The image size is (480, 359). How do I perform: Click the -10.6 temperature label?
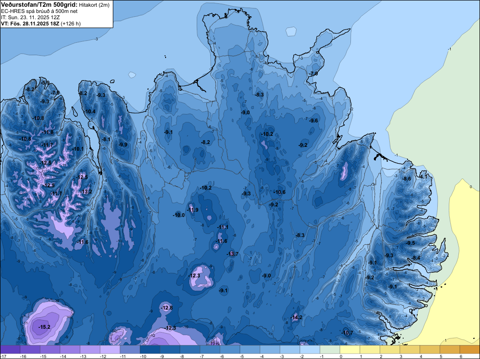click(279, 192)
